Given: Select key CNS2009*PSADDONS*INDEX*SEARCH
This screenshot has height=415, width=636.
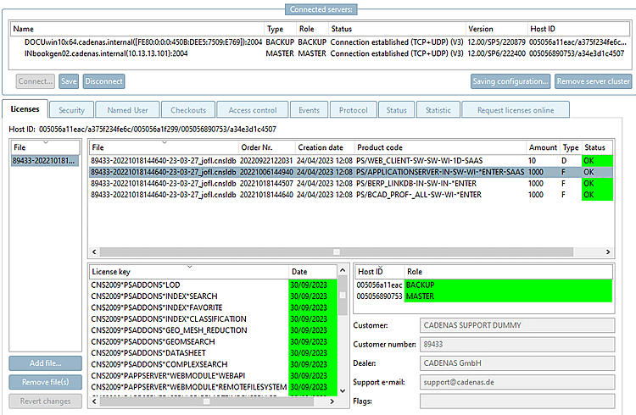Looking at the screenshot, I should 213,296.
